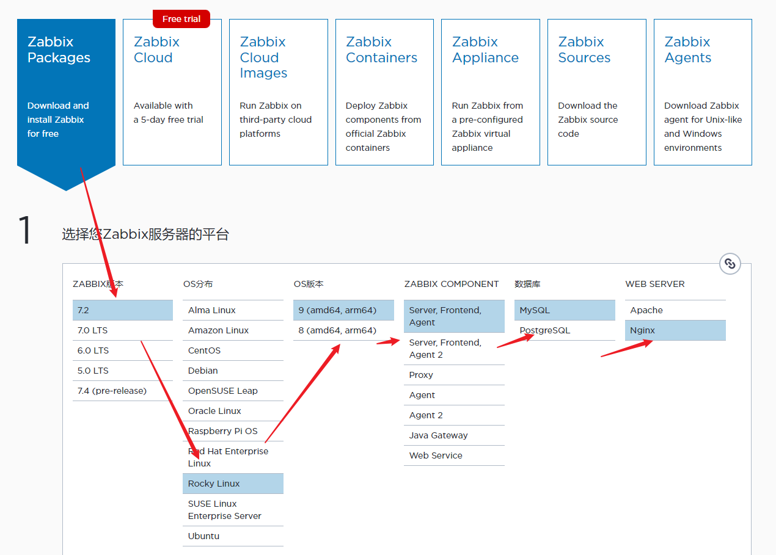Switch to Zabbix Cloud Images tab
The image size is (776, 555).
[279, 92]
